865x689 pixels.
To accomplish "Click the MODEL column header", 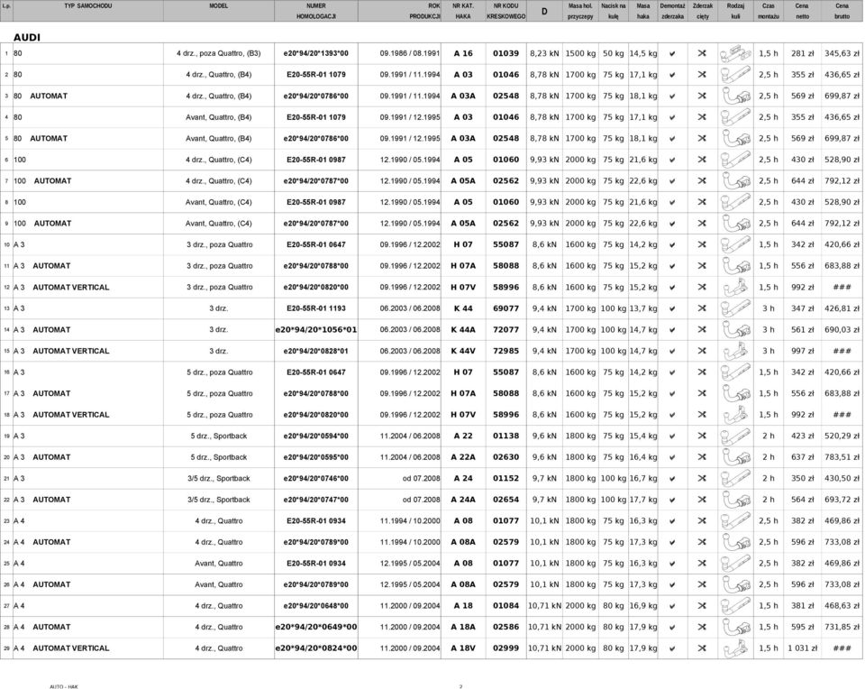I will point(218,6).
